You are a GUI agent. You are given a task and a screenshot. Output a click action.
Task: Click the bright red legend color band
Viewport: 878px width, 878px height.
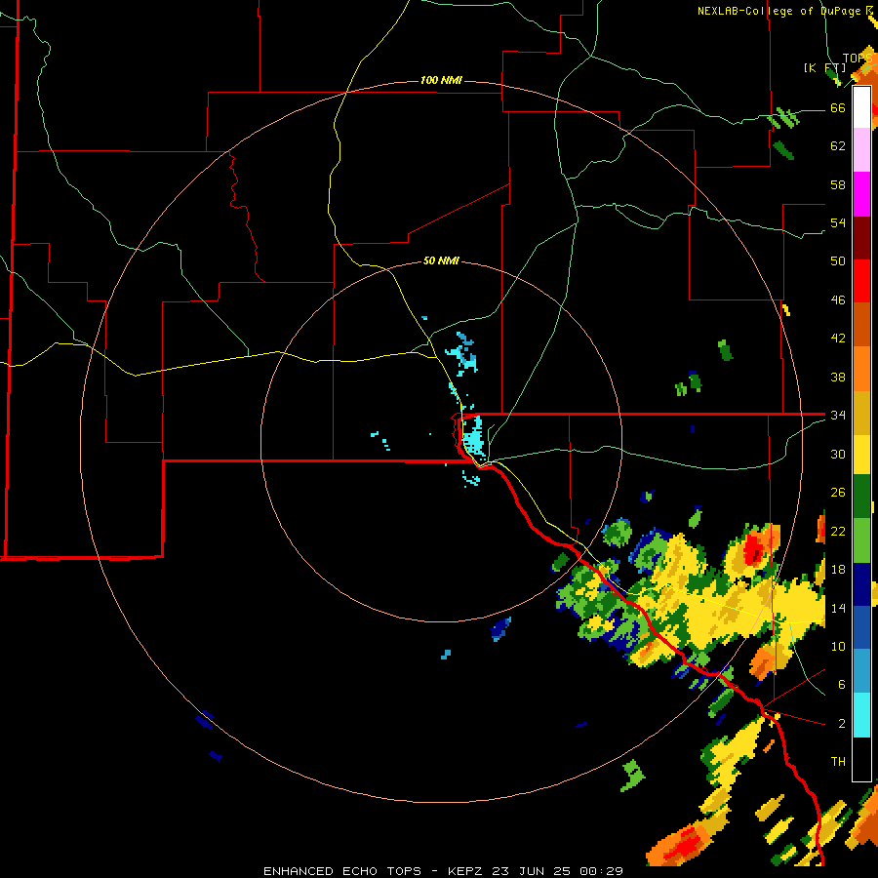click(x=861, y=281)
